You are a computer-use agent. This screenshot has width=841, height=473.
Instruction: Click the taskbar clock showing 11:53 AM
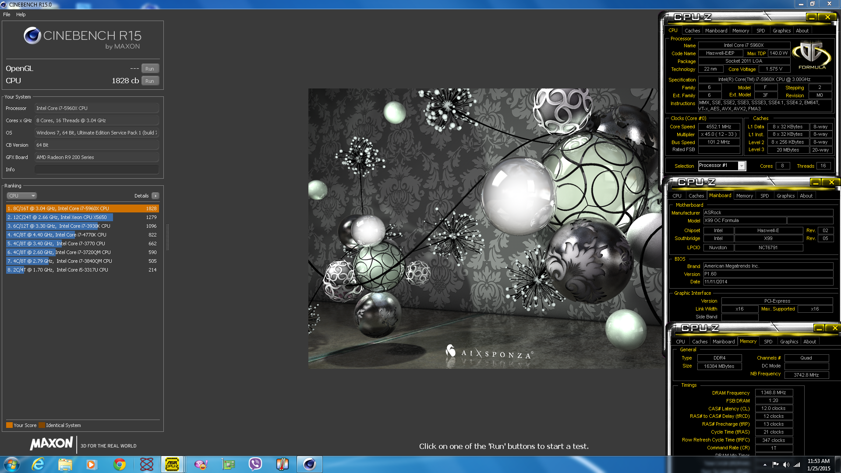click(x=819, y=465)
